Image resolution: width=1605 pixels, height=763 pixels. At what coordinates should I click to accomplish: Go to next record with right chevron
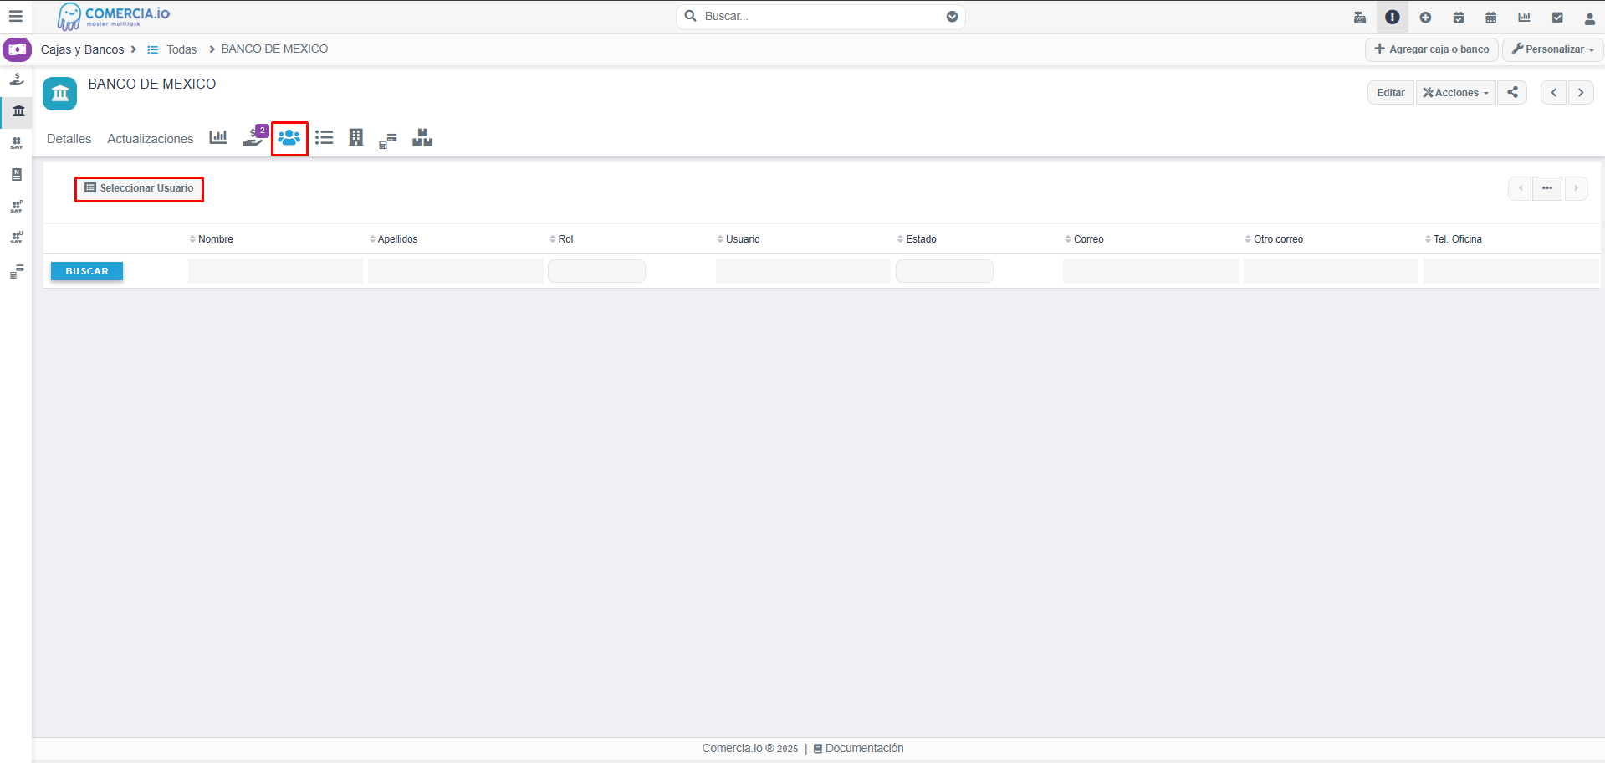(x=1581, y=92)
